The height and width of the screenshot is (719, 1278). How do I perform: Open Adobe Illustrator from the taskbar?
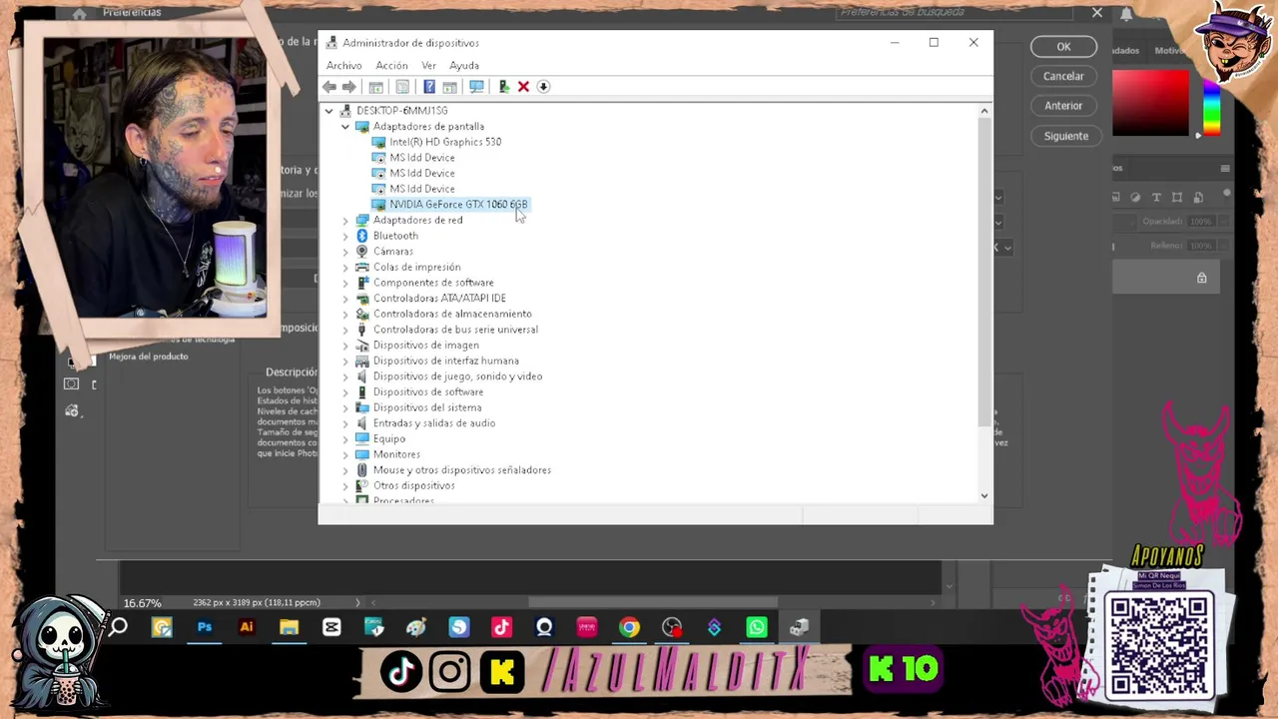coord(247,627)
